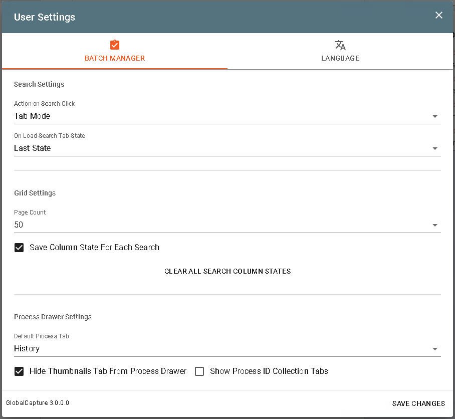Open the Default Process Tab field
This screenshot has height=419, width=455.
(220, 349)
